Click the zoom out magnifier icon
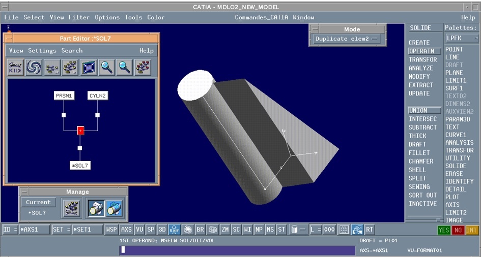 point(125,68)
